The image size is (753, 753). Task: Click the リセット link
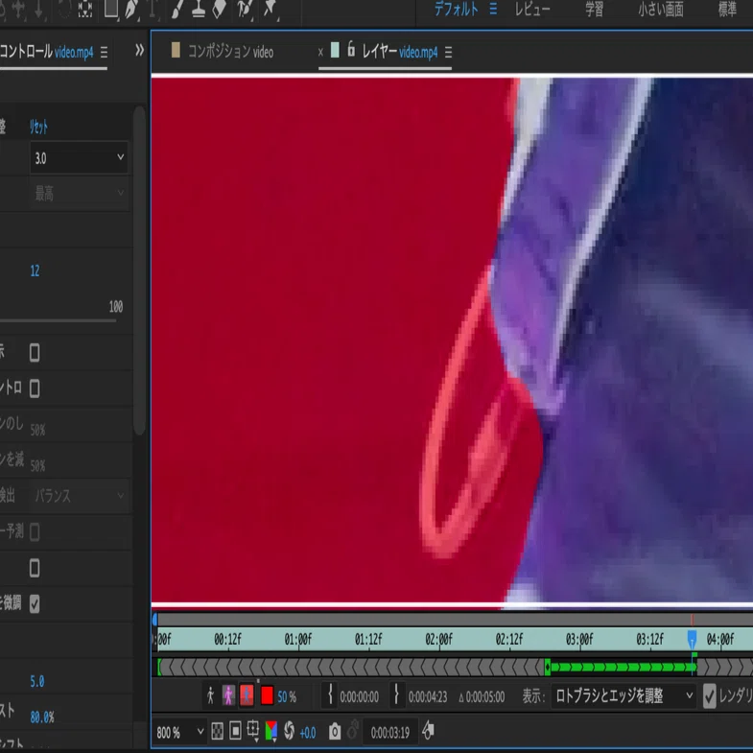[x=38, y=128]
